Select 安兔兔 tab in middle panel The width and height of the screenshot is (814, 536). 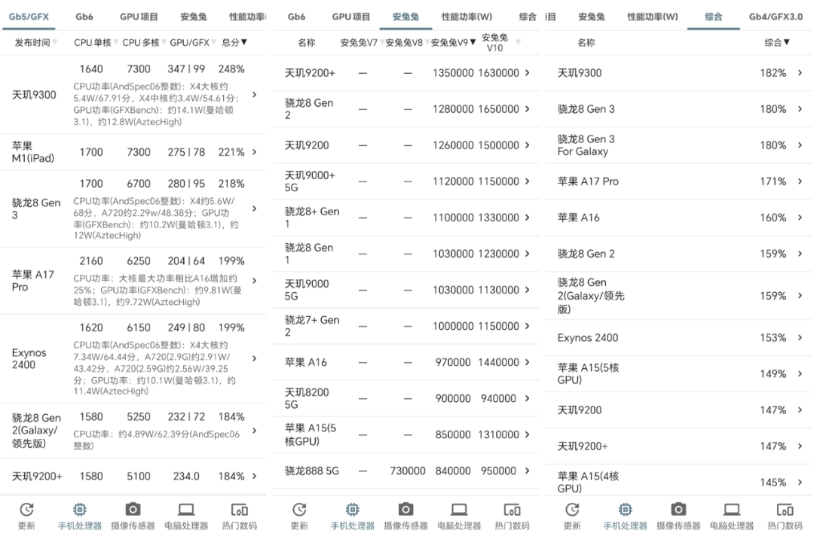click(405, 17)
